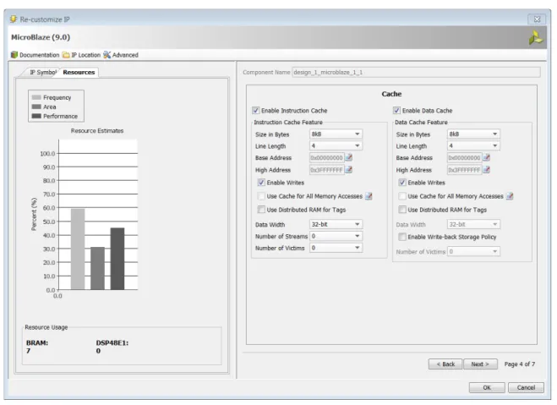Click edit pencil beside Data Cache High Address
Screen dimensions: 557x405
(486, 170)
